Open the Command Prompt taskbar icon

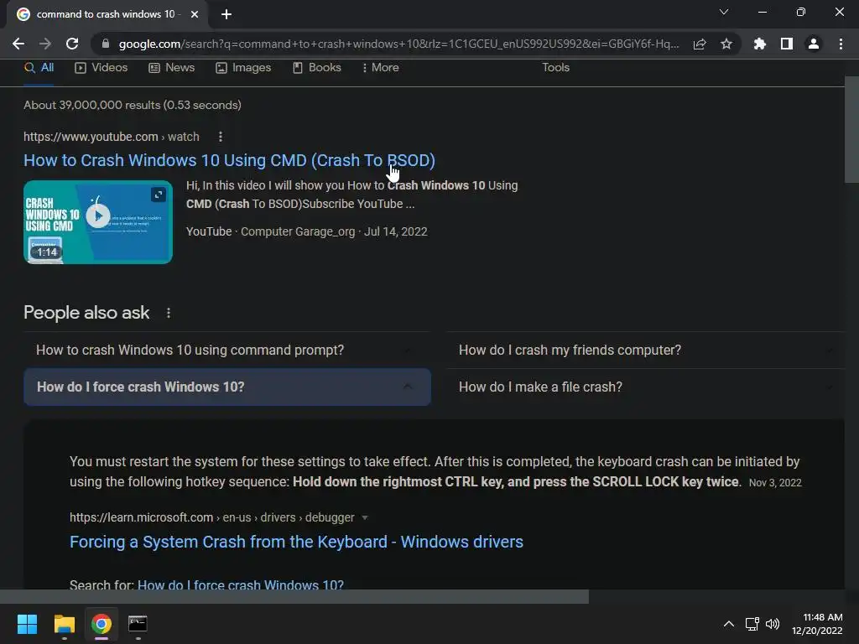pyautogui.click(x=138, y=624)
